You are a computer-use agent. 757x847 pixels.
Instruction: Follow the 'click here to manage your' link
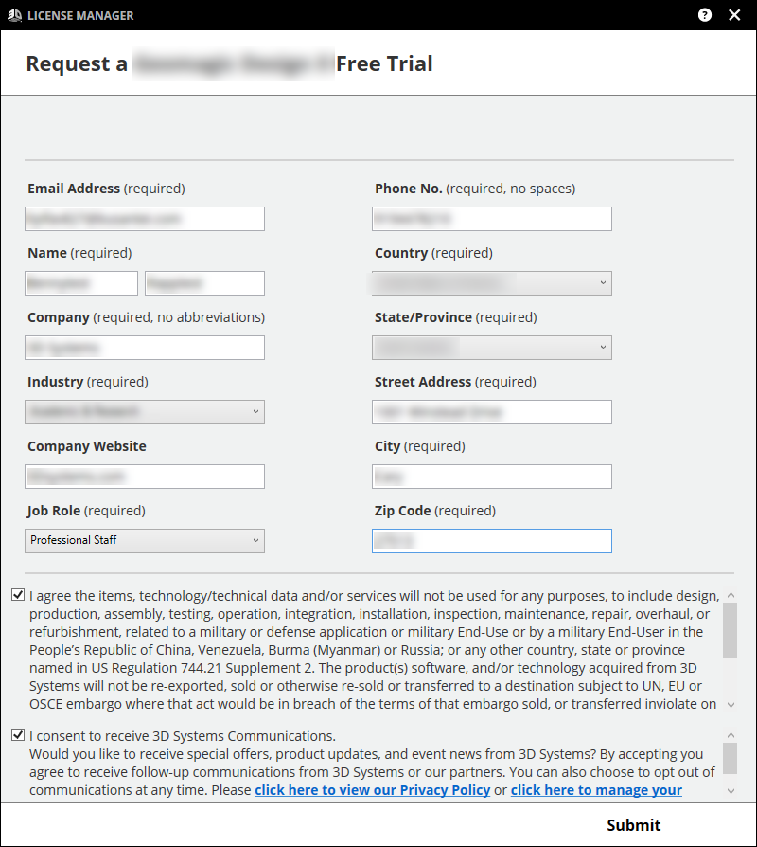596,790
